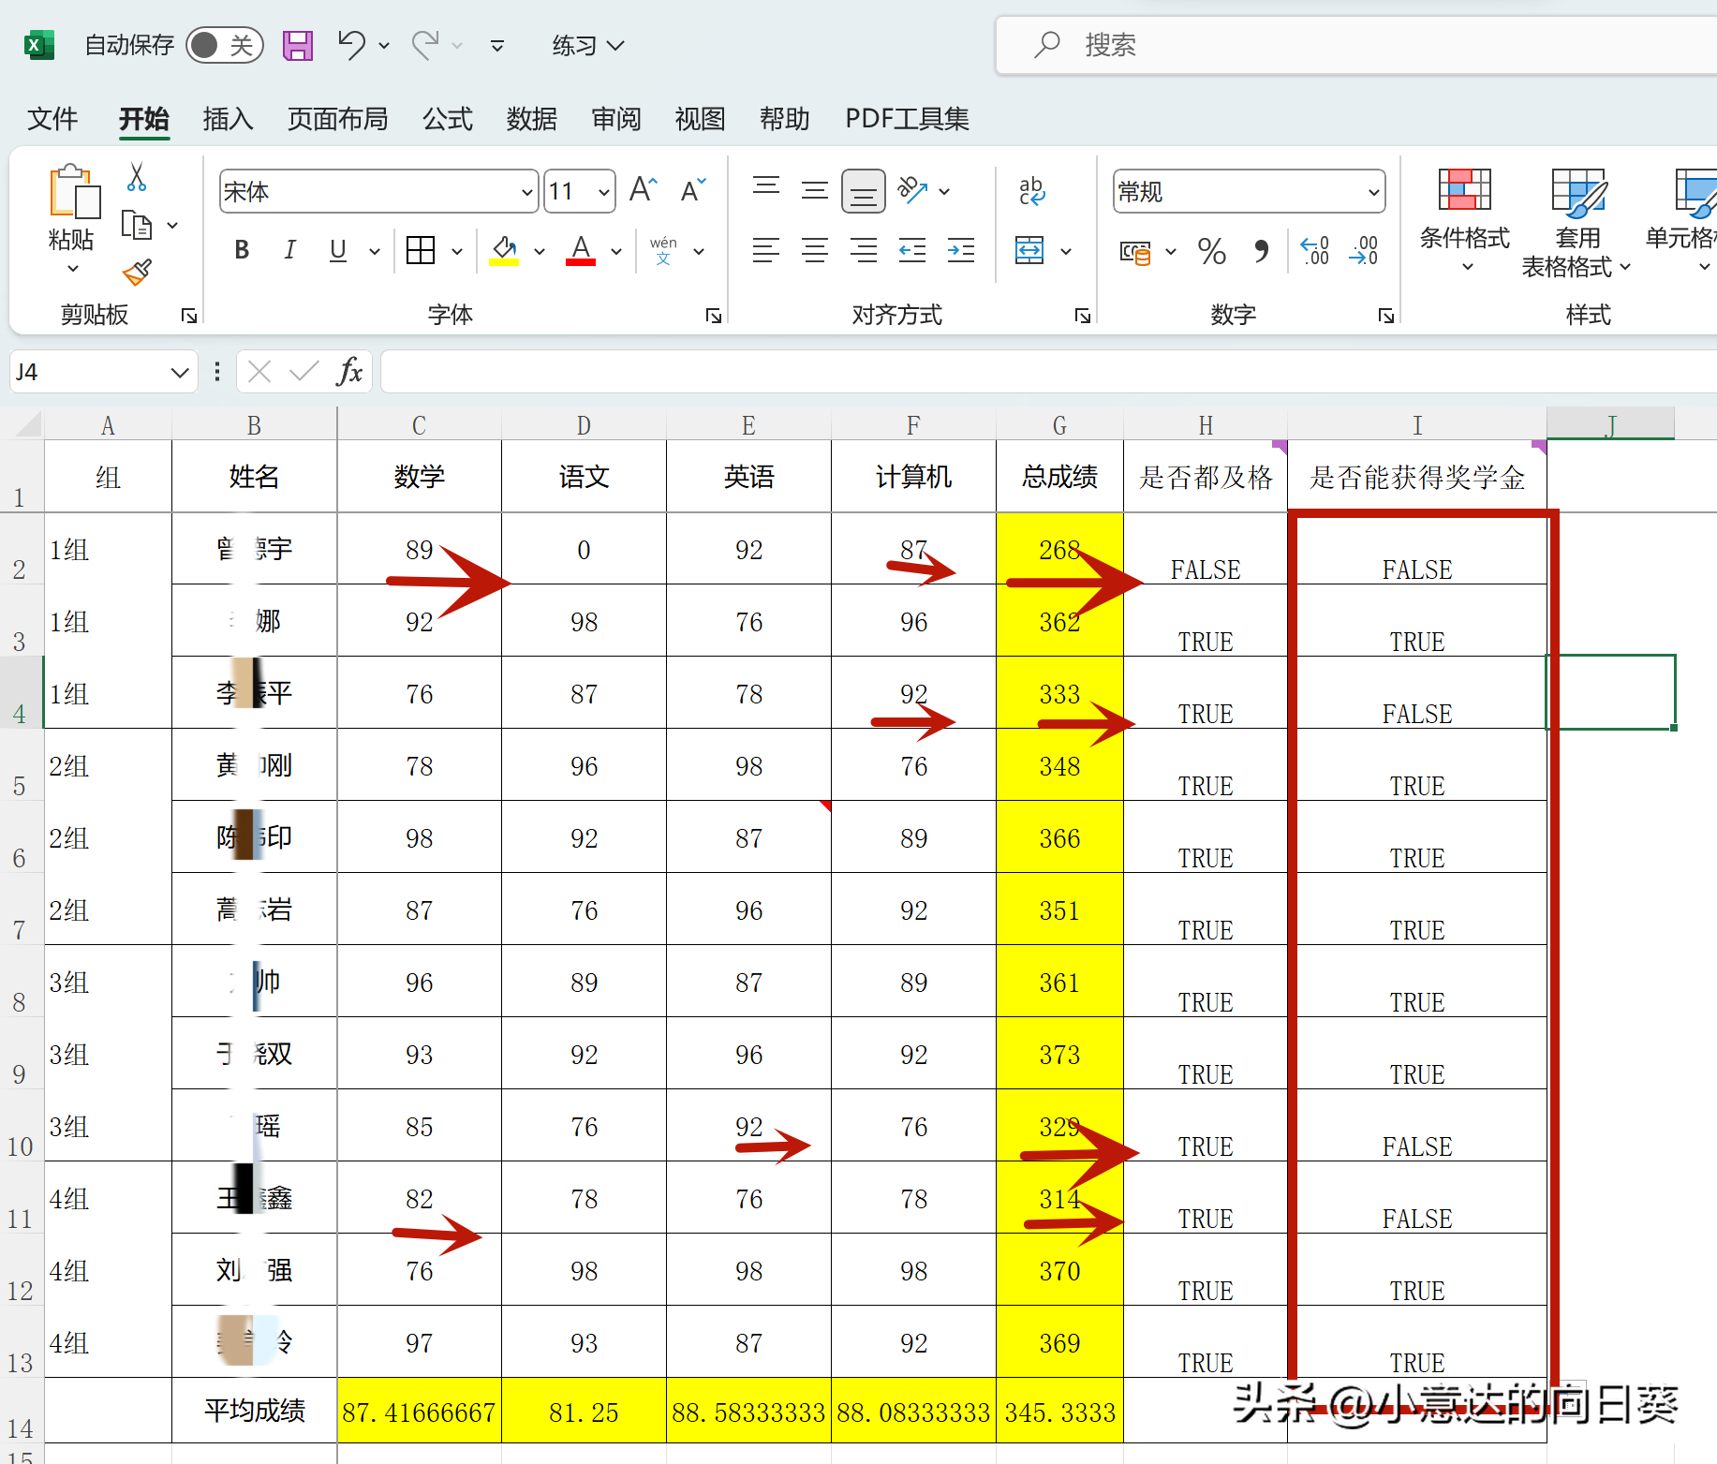Apply middle vertical alignment
This screenshot has height=1464, width=1717.
pos(815,190)
